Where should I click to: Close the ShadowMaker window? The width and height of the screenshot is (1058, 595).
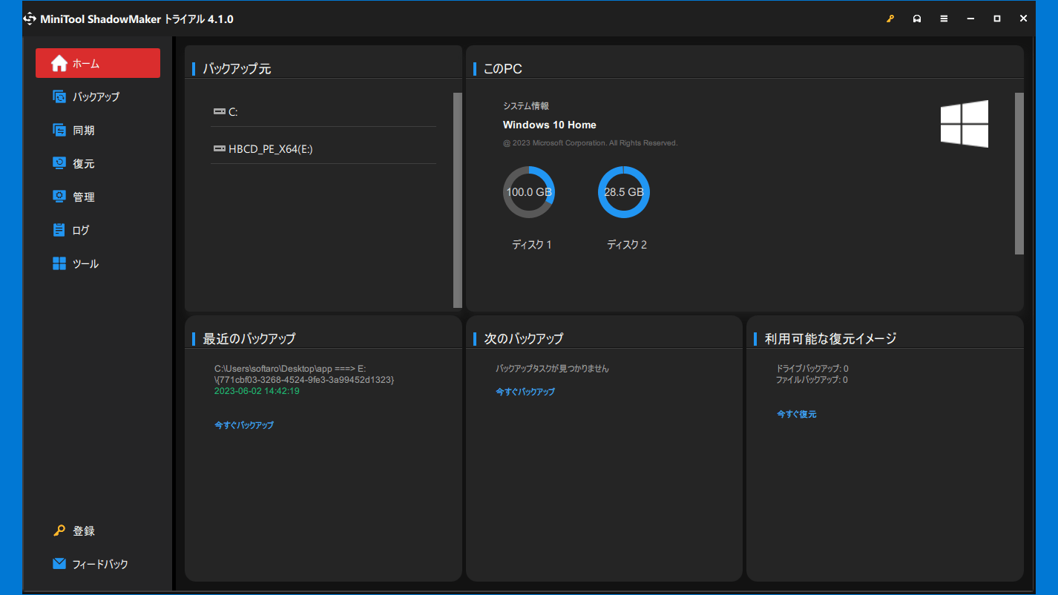pyautogui.click(x=1024, y=19)
